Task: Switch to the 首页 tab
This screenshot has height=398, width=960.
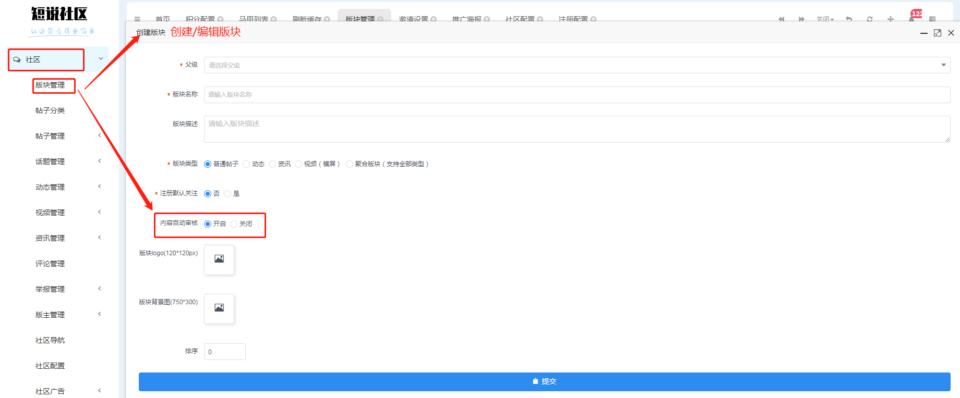Action: tap(163, 19)
